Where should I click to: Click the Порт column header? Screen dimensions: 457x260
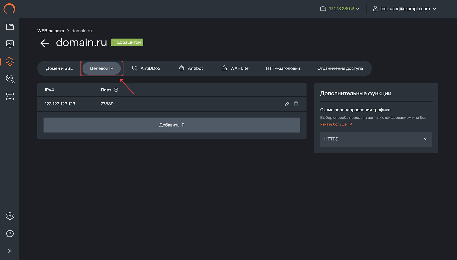point(106,90)
